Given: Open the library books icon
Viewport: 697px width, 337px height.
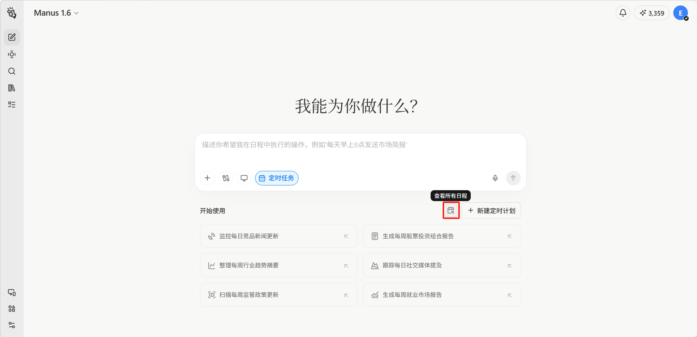Looking at the screenshot, I should coord(12,88).
